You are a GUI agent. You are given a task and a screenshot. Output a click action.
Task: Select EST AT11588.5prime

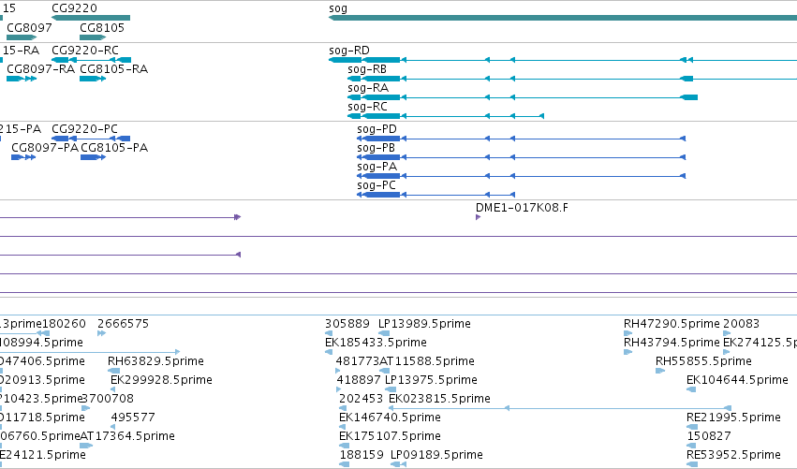(x=427, y=361)
